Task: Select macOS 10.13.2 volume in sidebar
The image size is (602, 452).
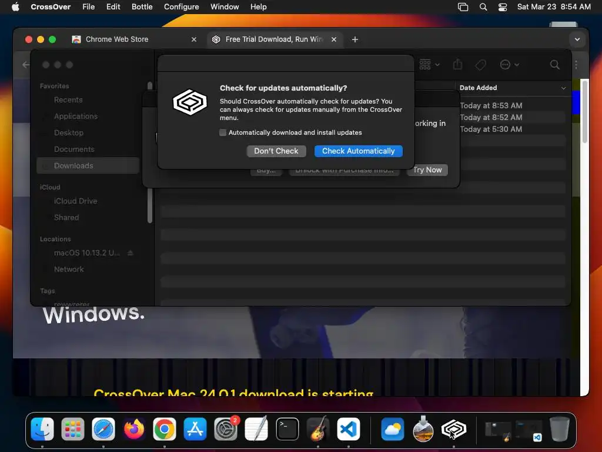Action: coord(86,253)
